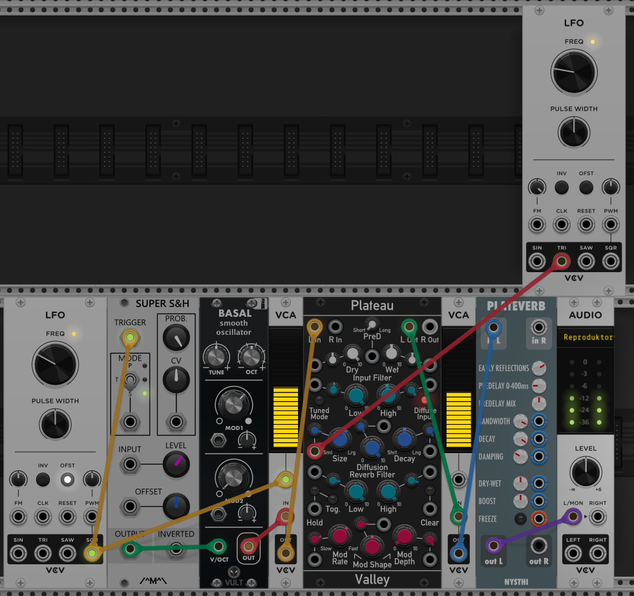The width and height of the screenshot is (634, 596).
Task: Click the RESET input jack on upper-rack LFO
Action: (x=586, y=224)
